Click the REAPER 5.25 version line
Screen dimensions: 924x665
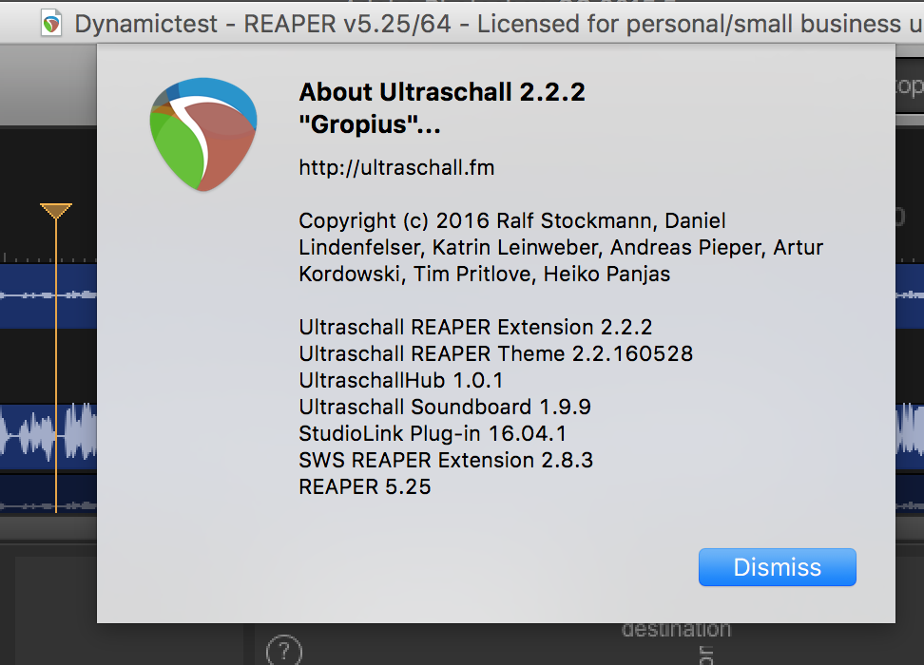(364, 486)
